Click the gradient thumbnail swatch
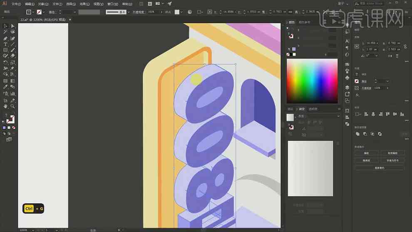Screen dimensions: 412x232 pyautogui.click(x=290, y=117)
